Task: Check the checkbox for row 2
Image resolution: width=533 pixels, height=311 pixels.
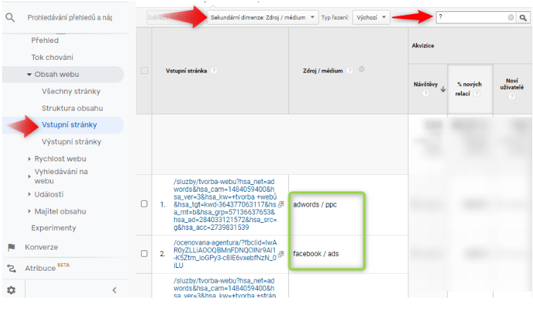Action: click(x=144, y=254)
